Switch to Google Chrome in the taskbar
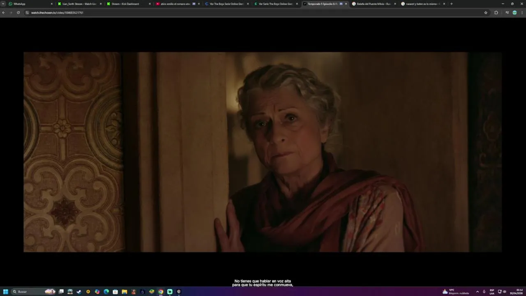 click(x=161, y=291)
